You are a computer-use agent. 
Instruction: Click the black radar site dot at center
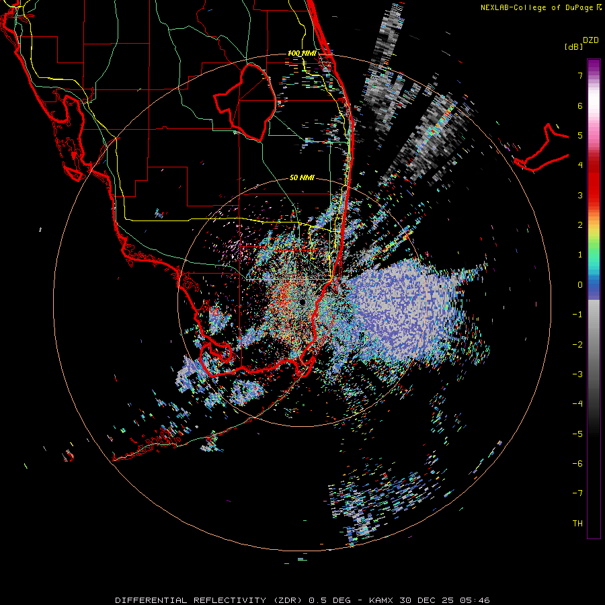click(302, 302)
